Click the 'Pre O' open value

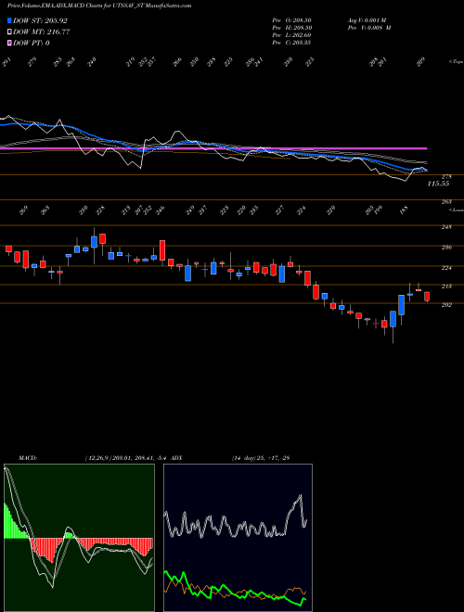click(291, 19)
